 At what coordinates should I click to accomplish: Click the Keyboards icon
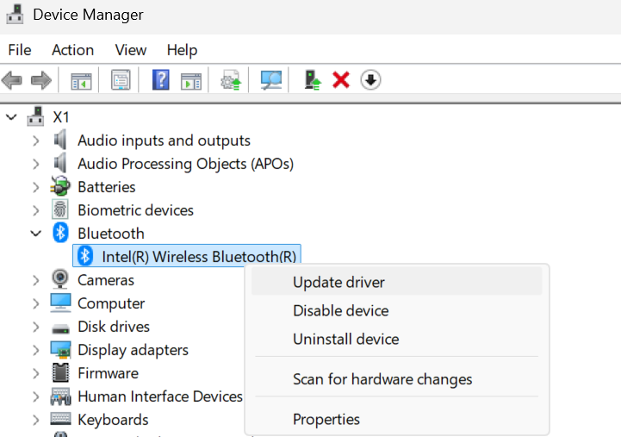click(x=60, y=418)
